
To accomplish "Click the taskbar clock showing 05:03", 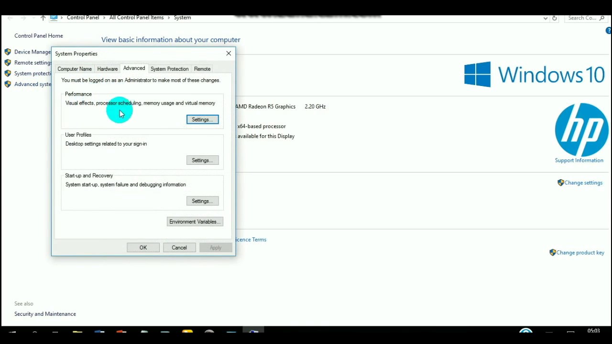I will pos(593,331).
